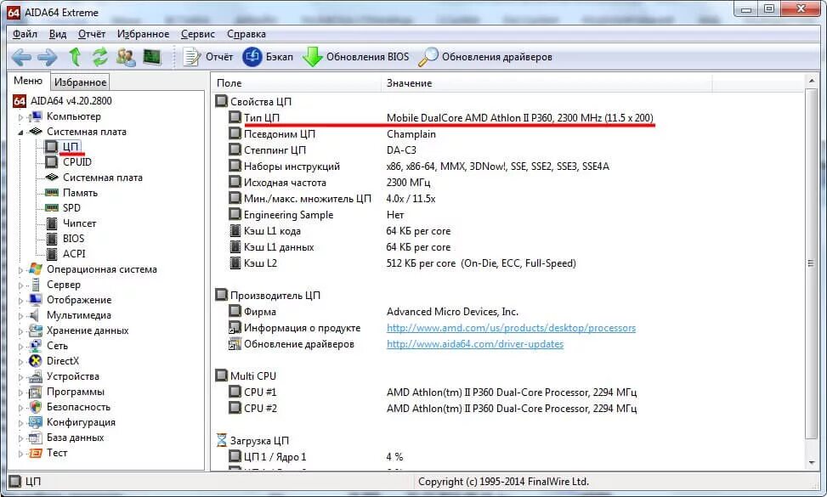Select the CPUID tree item

pos(77,161)
